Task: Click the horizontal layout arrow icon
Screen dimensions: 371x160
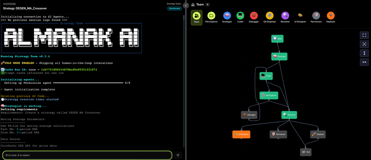Action: 364,62
